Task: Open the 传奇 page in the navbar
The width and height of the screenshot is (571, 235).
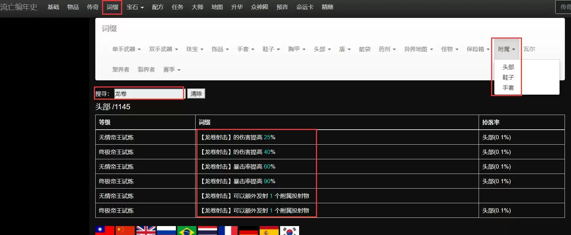Action: (x=92, y=7)
